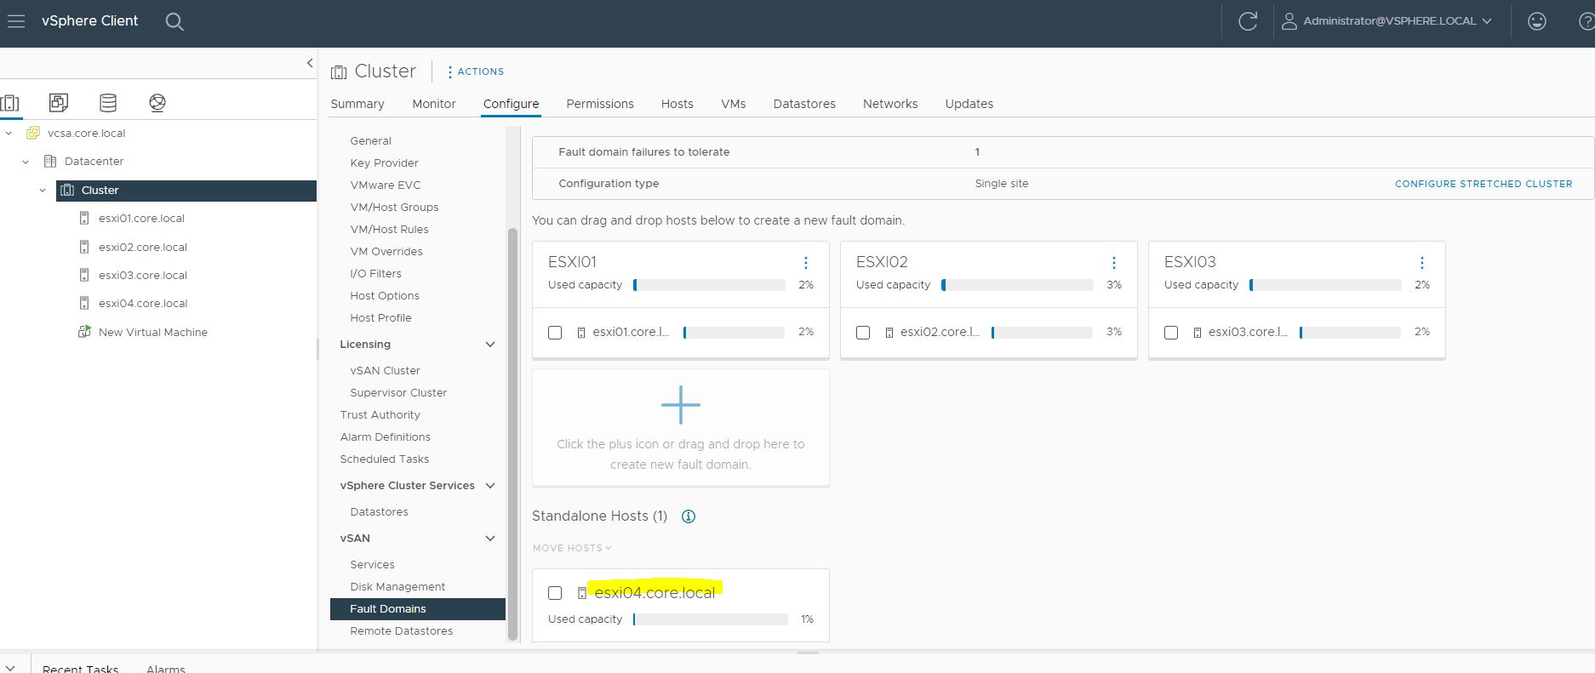Expand the bottom Recent Tasks panel chevron
The width and height of the screenshot is (1595, 673).
click(x=10, y=669)
